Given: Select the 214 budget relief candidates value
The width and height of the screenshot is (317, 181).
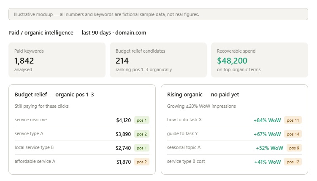Looking at the screenshot, I should [x=122, y=61].
